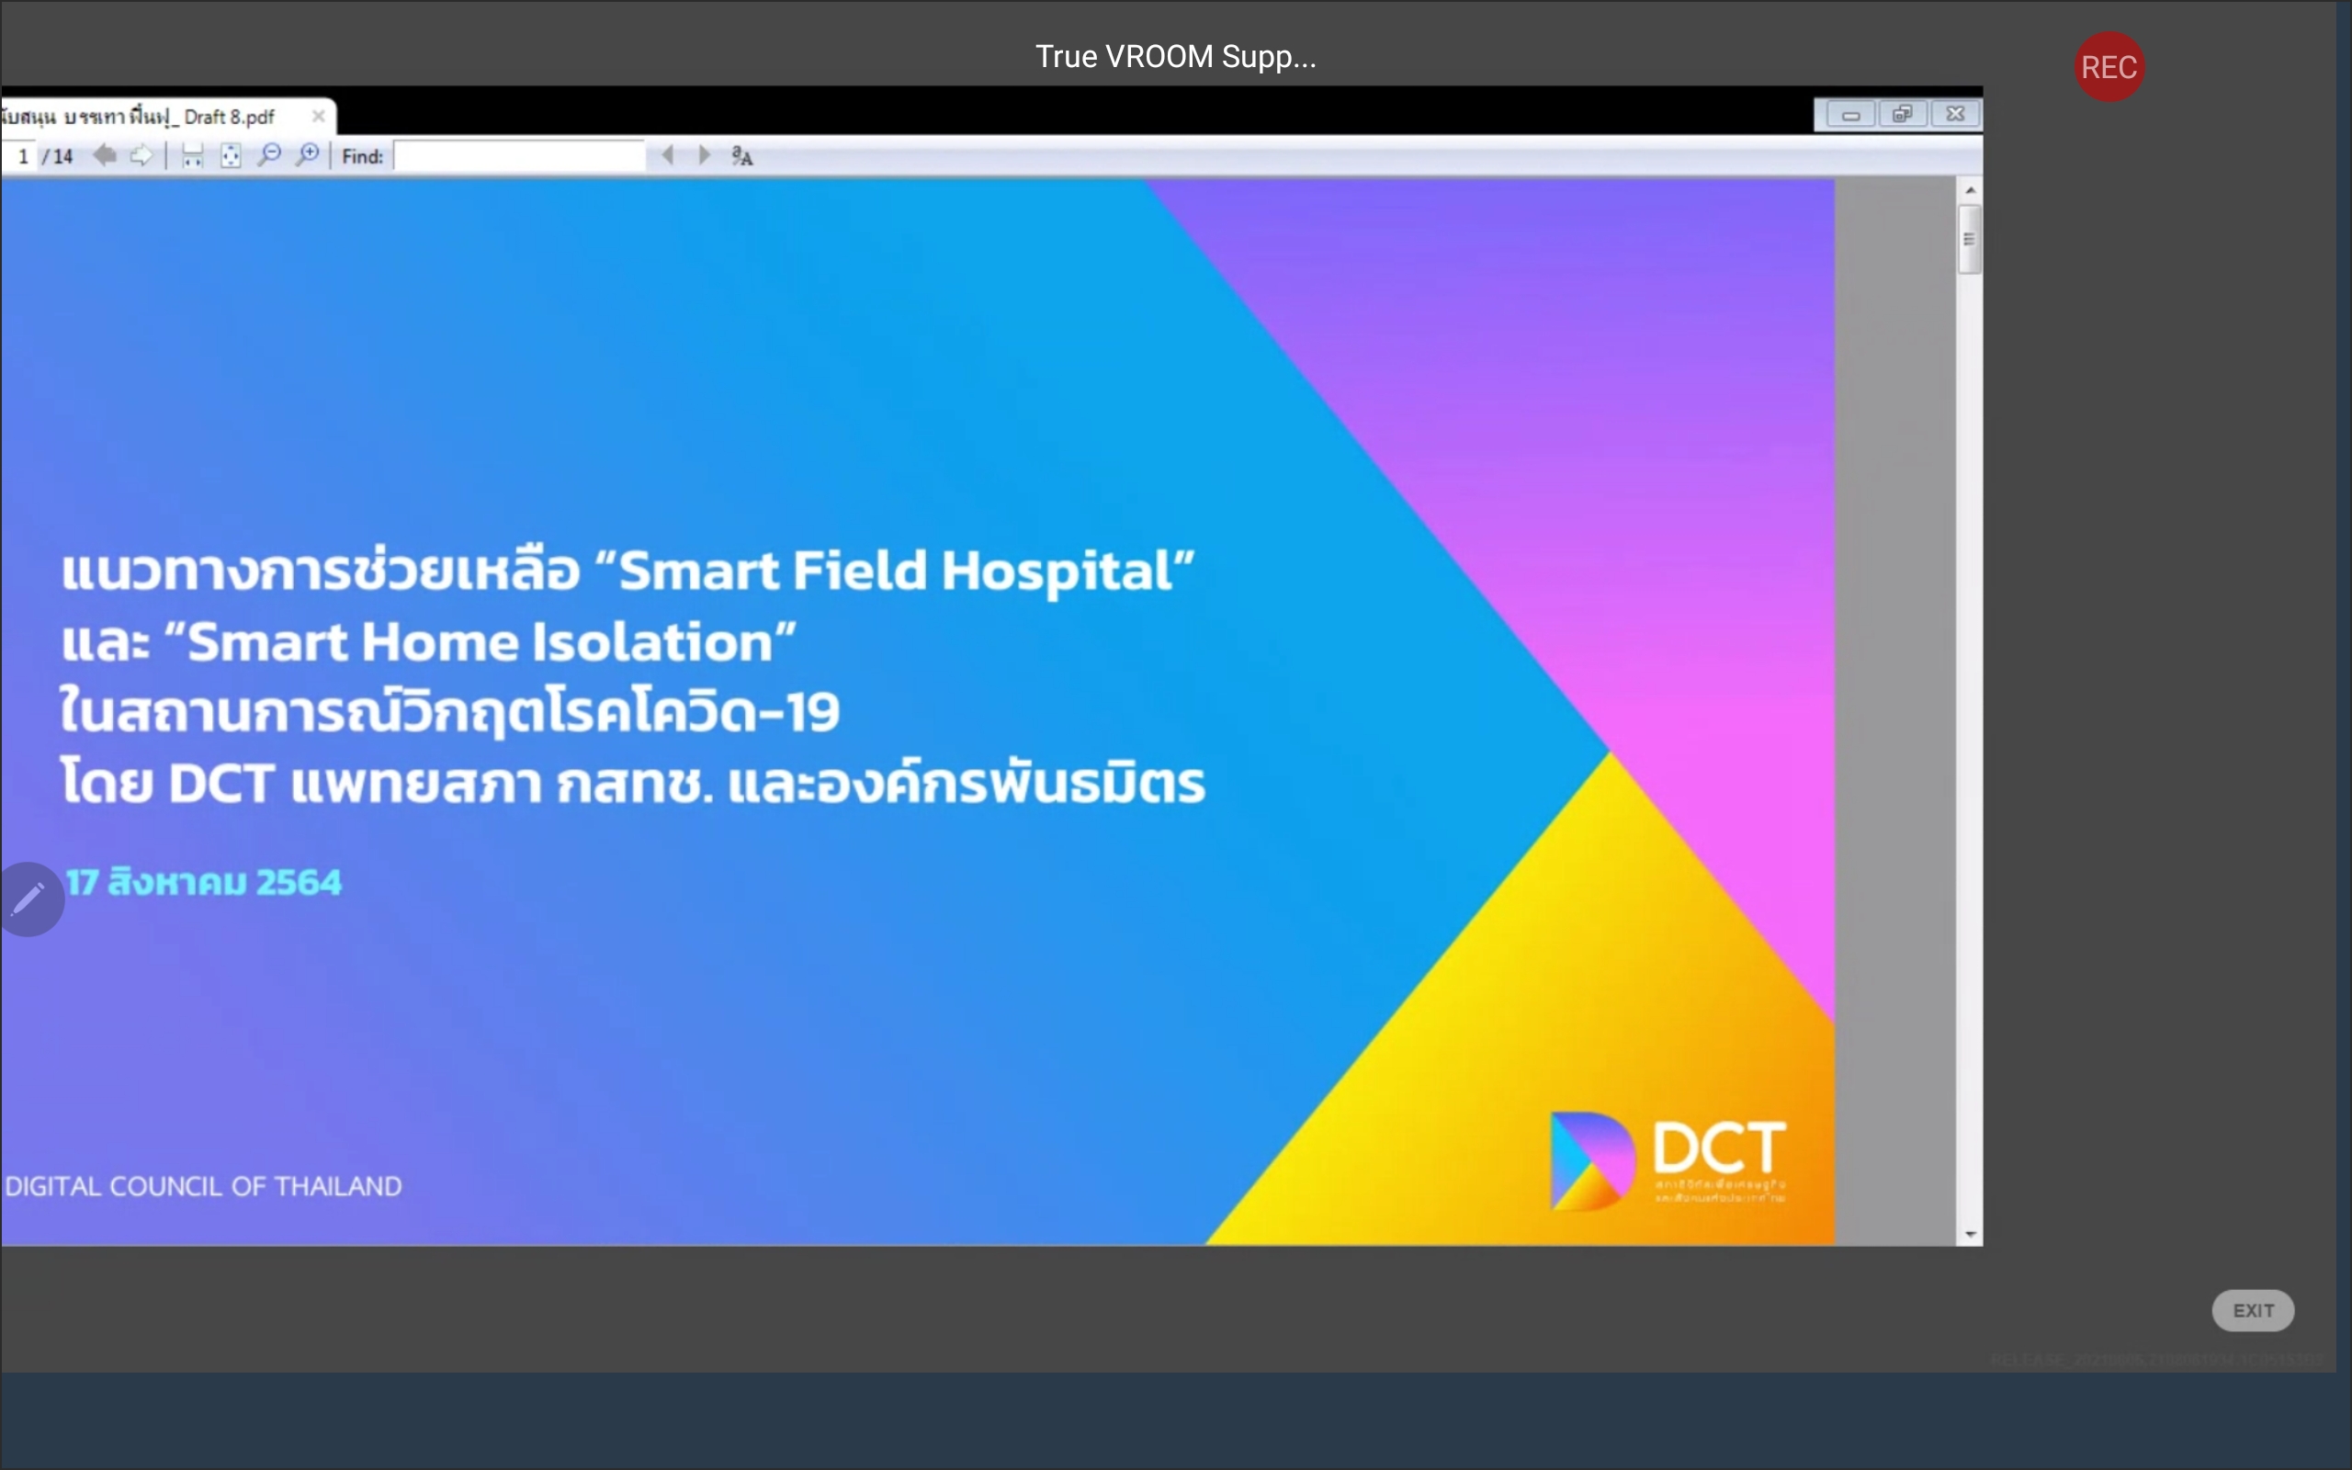
Task: Focus the Find search box
Action: (x=520, y=155)
